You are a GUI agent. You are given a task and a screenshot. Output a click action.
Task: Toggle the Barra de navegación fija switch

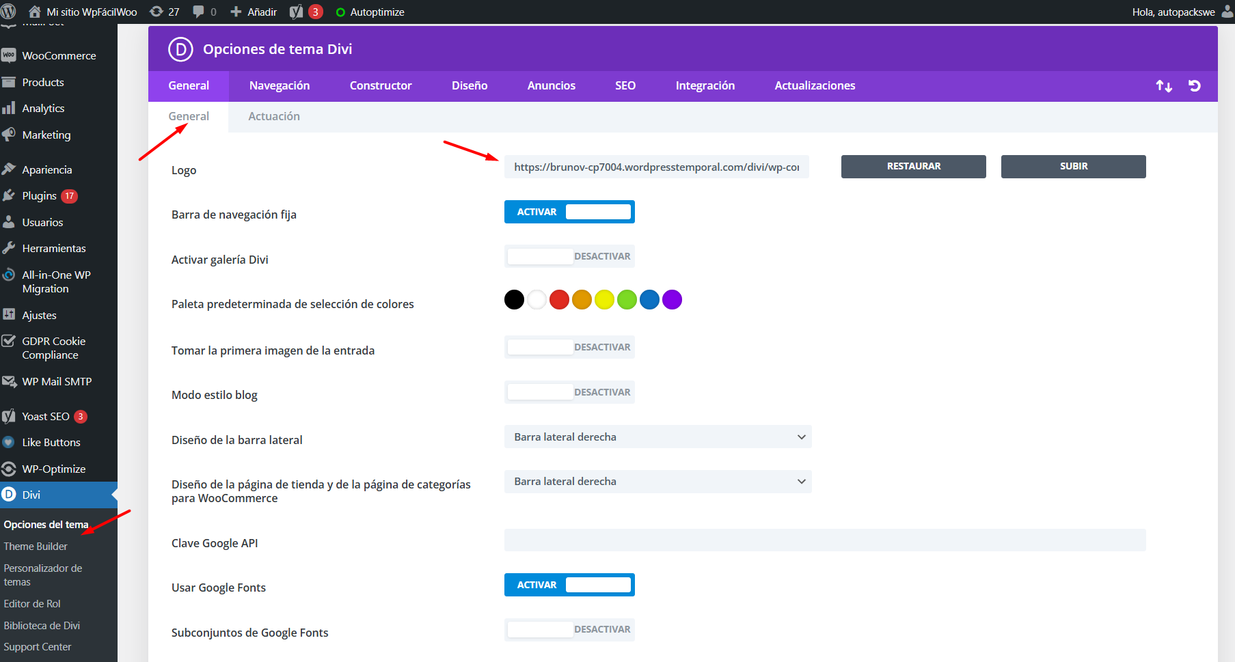click(x=569, y=212)
